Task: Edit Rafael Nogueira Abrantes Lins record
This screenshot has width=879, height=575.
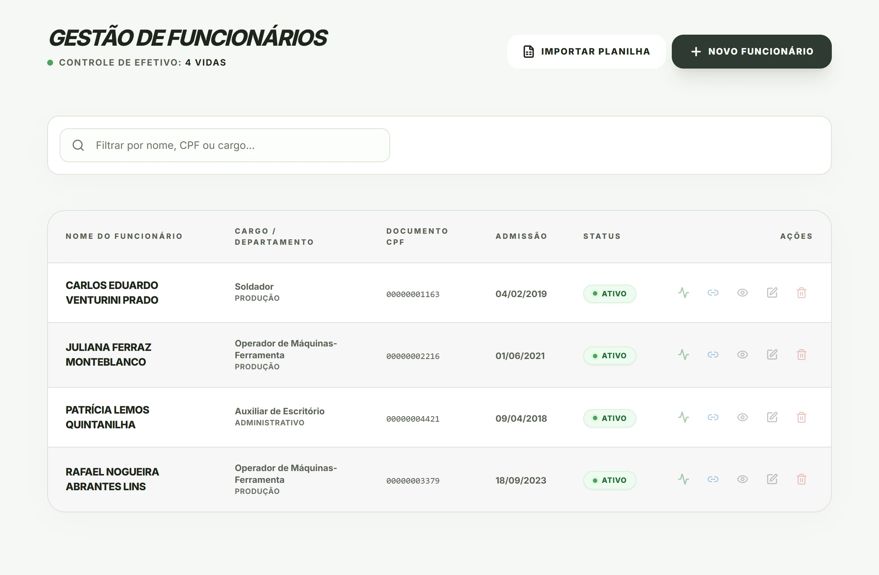Action: coord(772,480)
